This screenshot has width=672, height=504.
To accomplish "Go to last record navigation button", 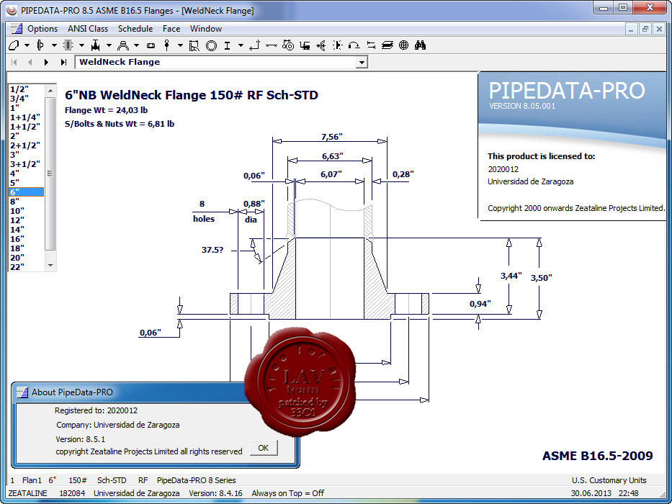I will pos(63,63).
